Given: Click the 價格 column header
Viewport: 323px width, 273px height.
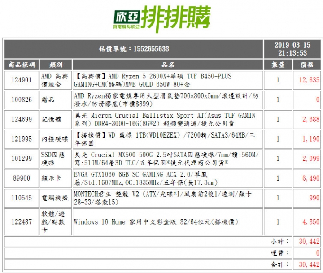Looking at the screenshot, I should 307,65.
